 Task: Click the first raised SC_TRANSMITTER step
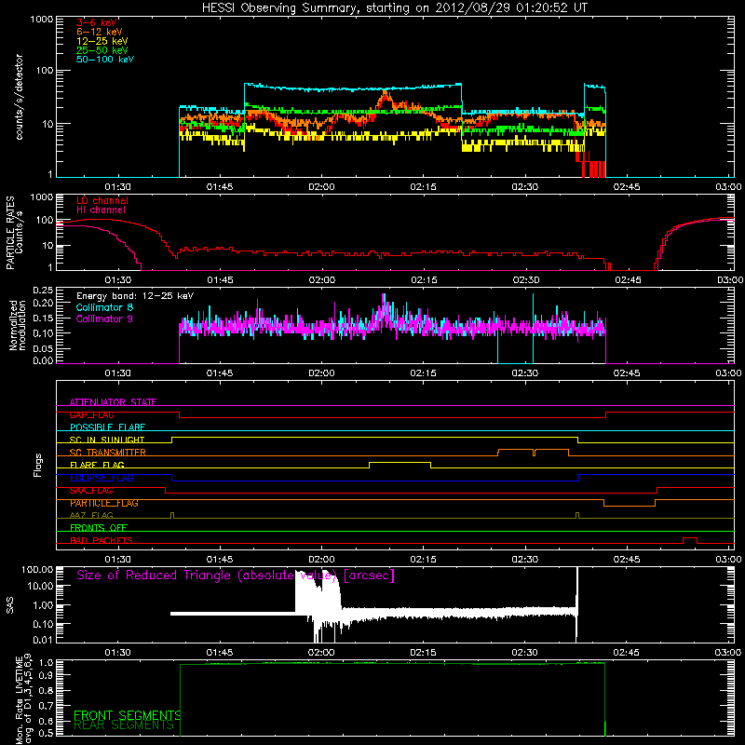pos(516,450)
